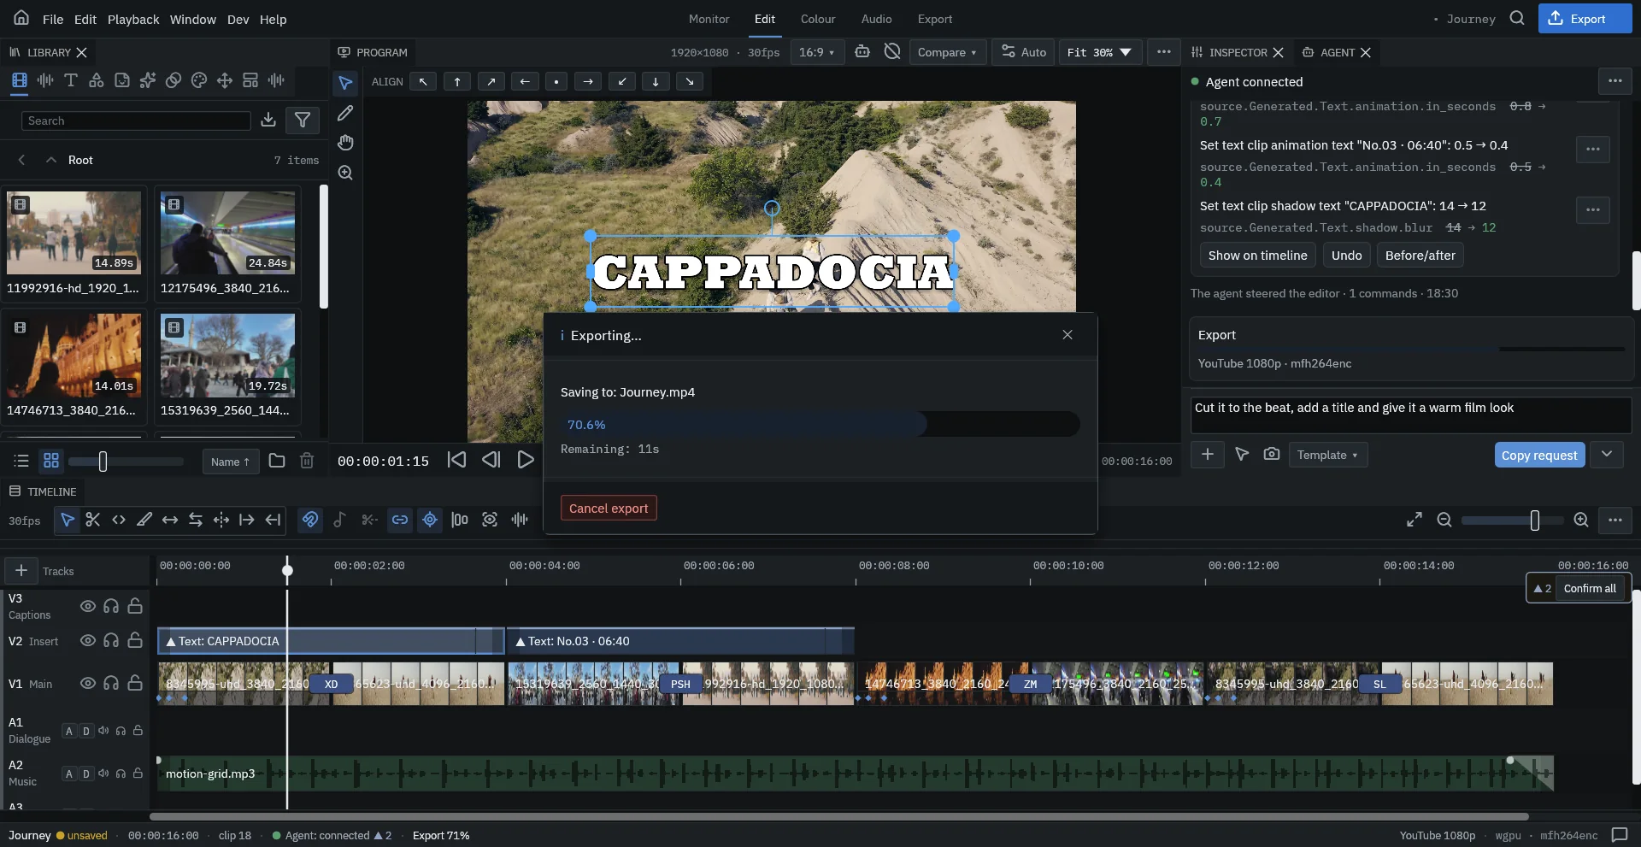This screenshot has width=1641, height=847.
Task: Click the search magnifier in top bar
Action: [1517, 18]
